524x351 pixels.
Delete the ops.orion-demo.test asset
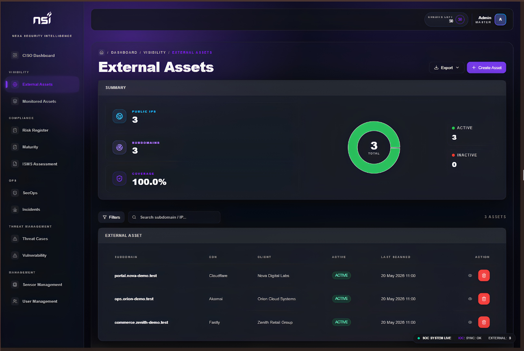[x=484, y=299]
